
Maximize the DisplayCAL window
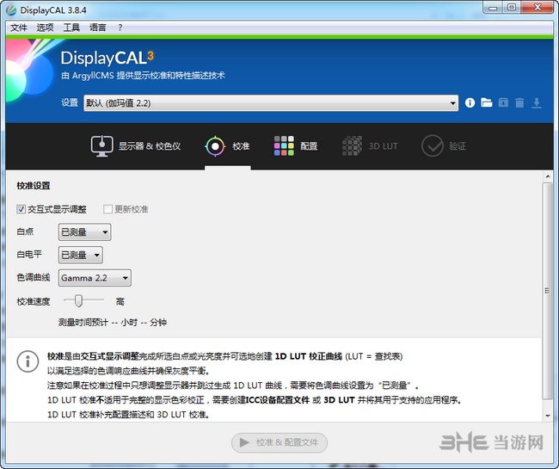(512, 8)
